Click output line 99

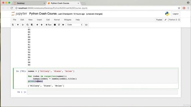point(29,65)
